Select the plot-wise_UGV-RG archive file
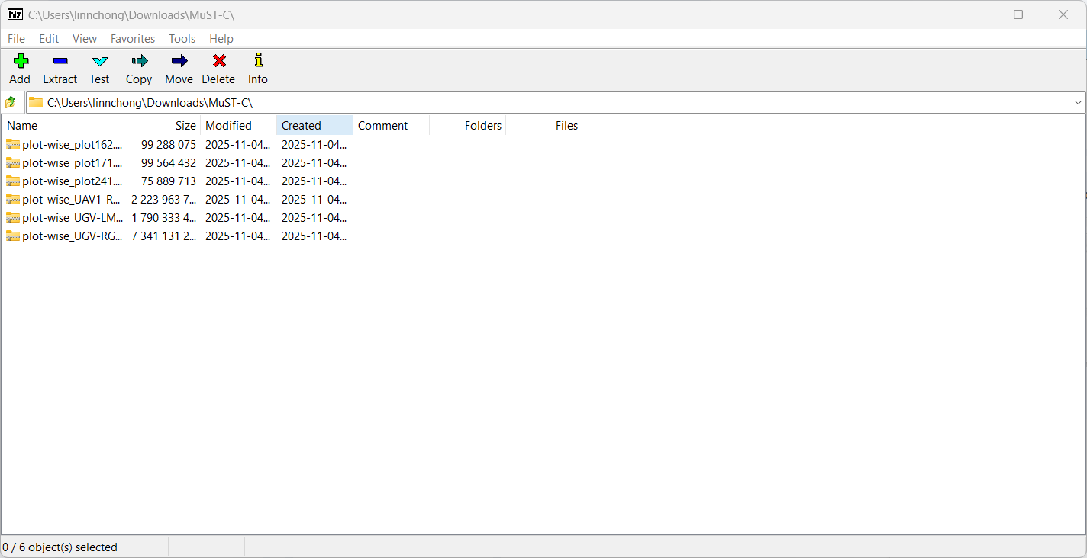 coord(72,236)
